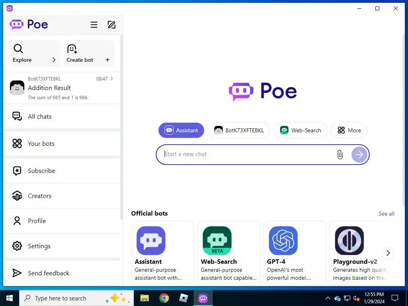Click the Profile person icon
The height and width of the screenshot is (306, 408).
tap(17, 221)
